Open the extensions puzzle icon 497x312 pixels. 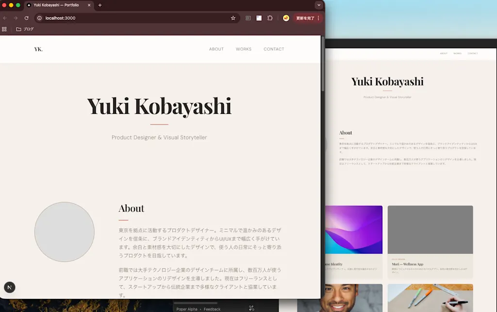270,18
